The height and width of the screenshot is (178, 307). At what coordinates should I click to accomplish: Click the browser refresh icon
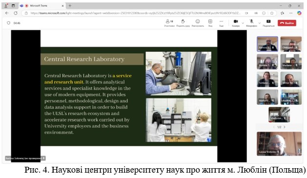point(16,13)
